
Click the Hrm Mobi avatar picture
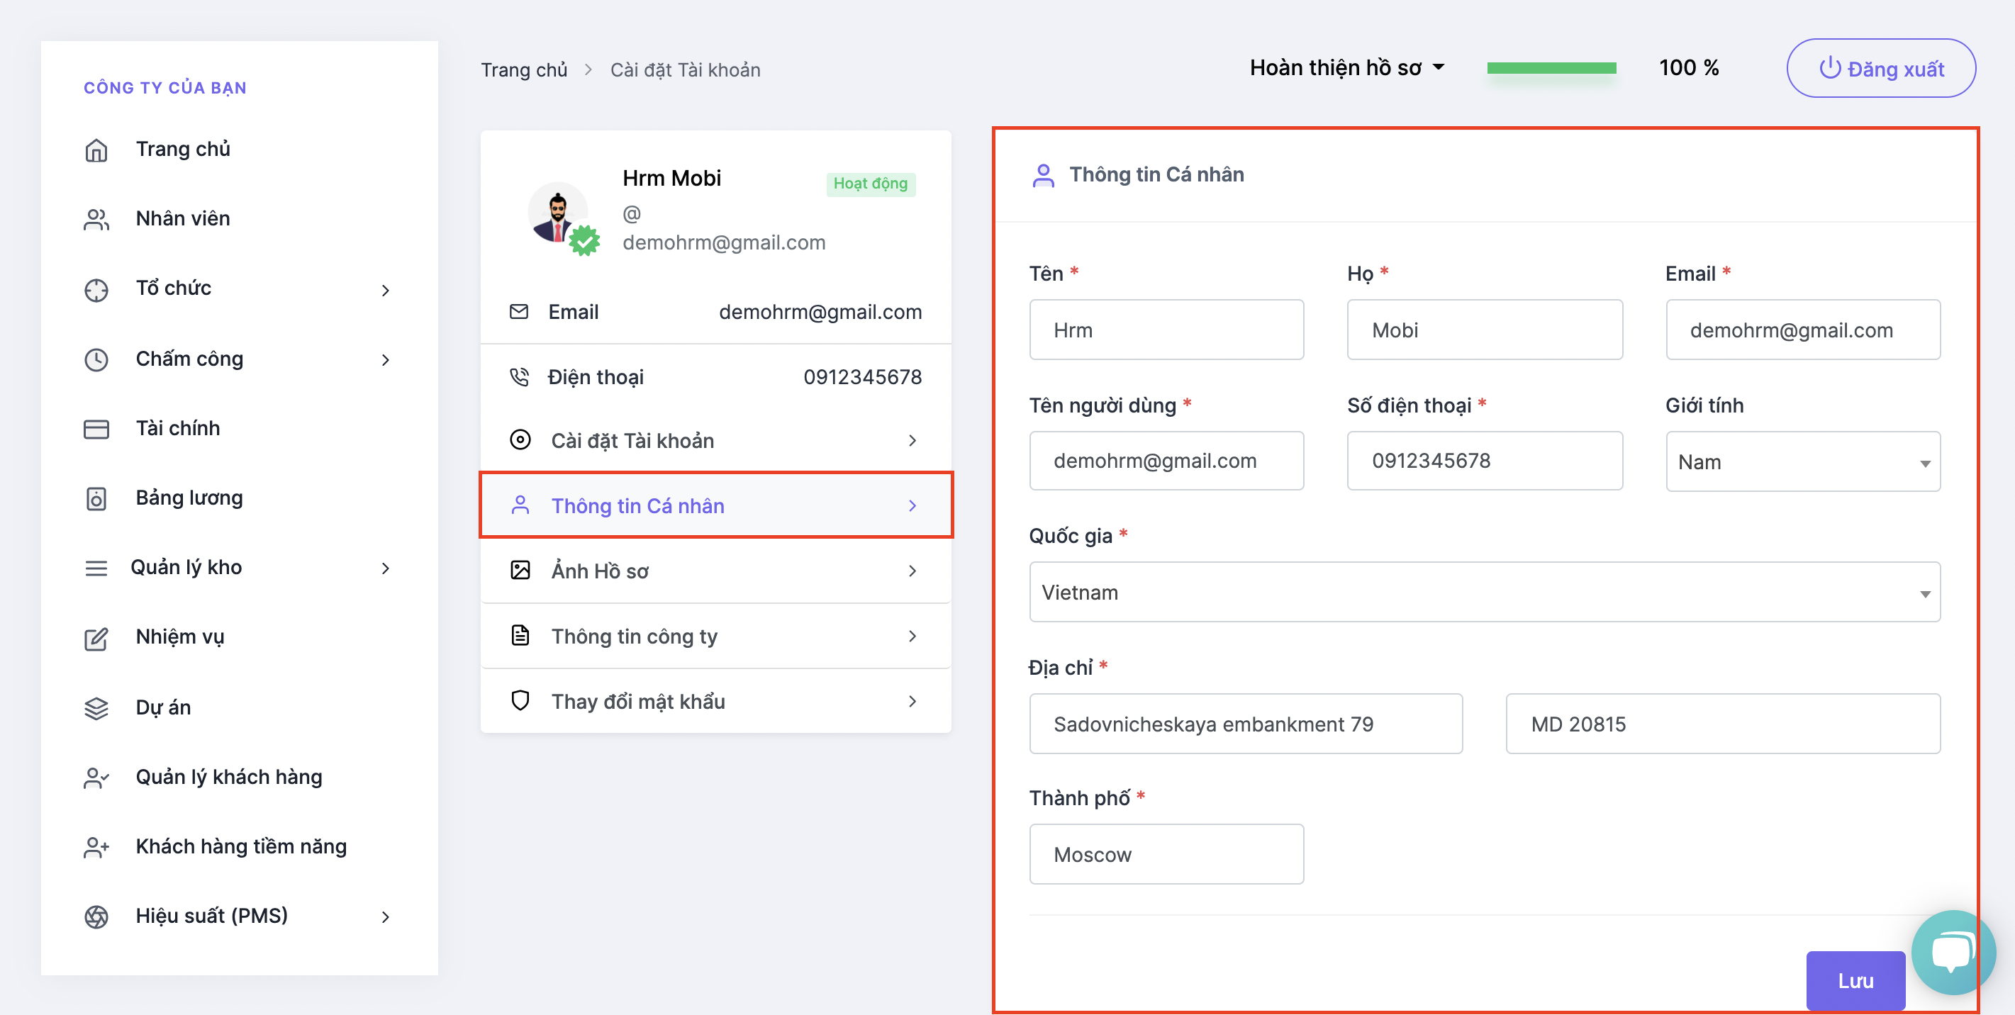558,213
